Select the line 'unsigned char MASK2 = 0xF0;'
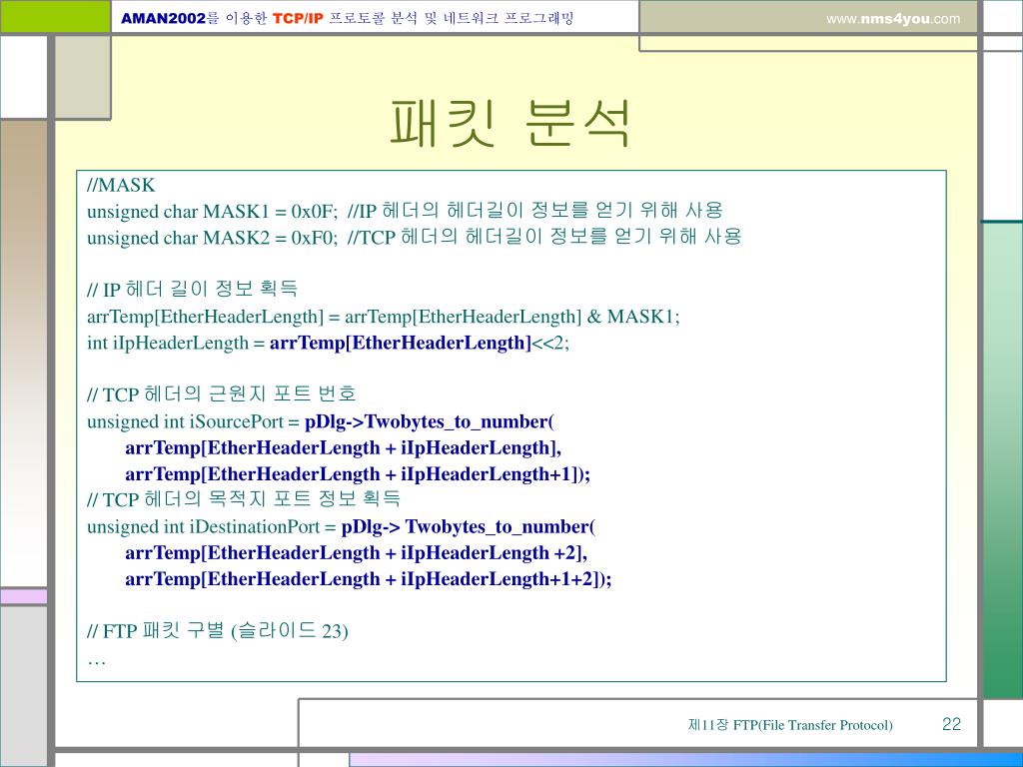 [213, 238]
